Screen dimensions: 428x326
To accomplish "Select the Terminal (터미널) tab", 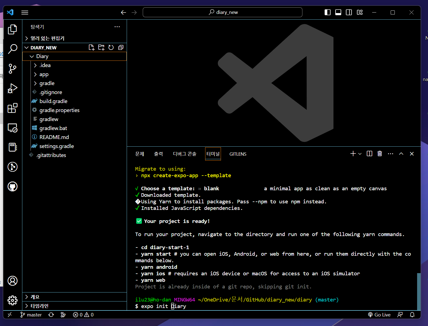I will coord(213,154).
